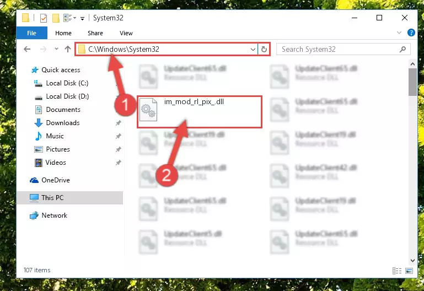Open the View ribbon tab

[126, 33]
